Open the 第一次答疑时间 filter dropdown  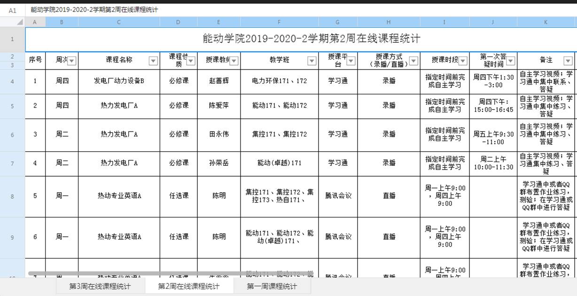[511, 61]
